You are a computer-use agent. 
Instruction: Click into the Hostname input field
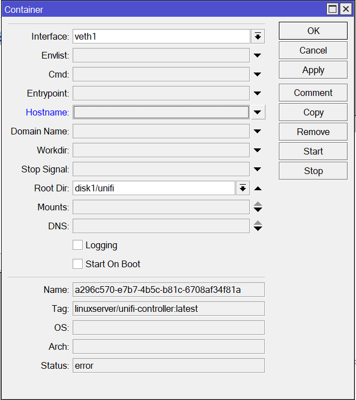click(x=161, y=113)
